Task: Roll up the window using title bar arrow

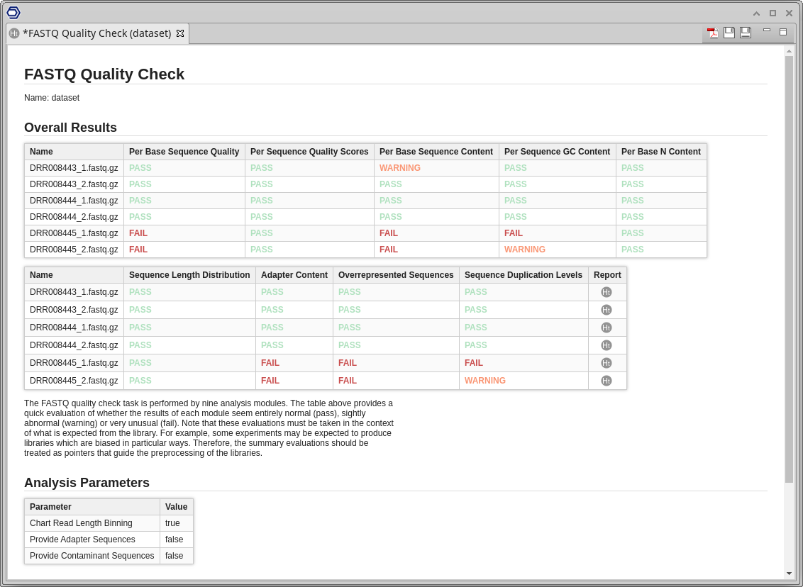Action: coord(756,13)
